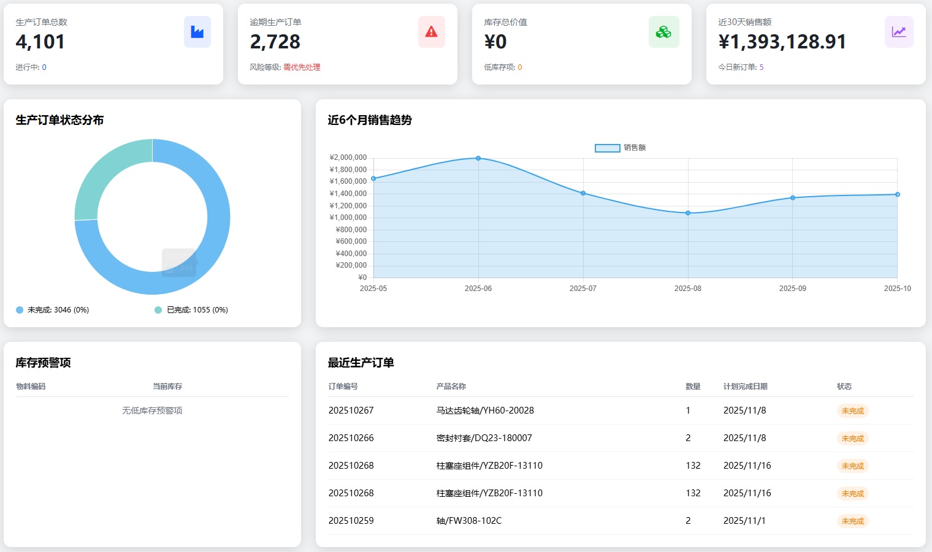This screenshot has height=552, width=932.
Task: Open today's new orders count link showing 5
Action: pos(761,67)
